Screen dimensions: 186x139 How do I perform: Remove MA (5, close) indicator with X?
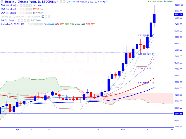click(x=28, y=20)
